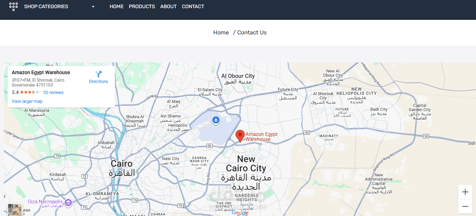Expand the Shop Categories dropdown arrow
Image resolution: width=476 pixels, height=216 pixels.
click(x=93, y=7)
